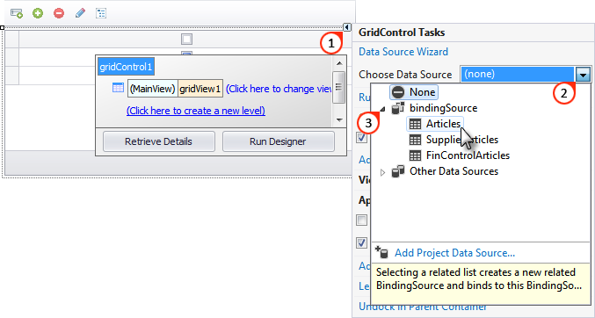Click the bindingSource database icon
The image size is (595, 318).
397,108
